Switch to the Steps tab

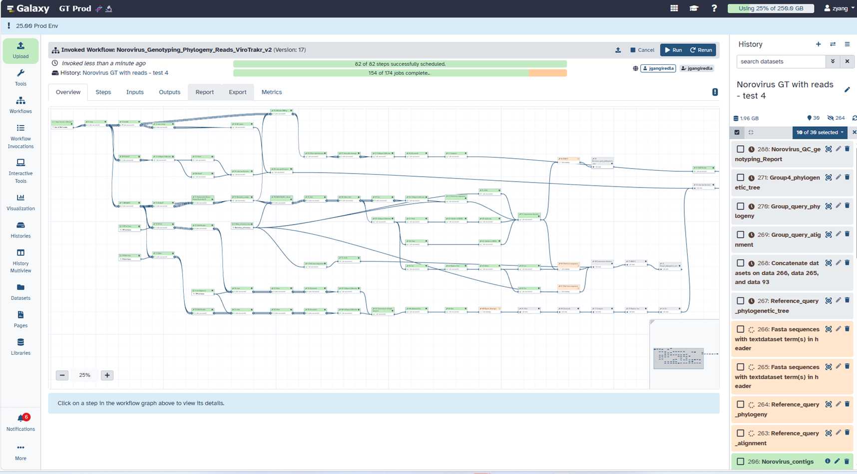click(x=103, y=92)
